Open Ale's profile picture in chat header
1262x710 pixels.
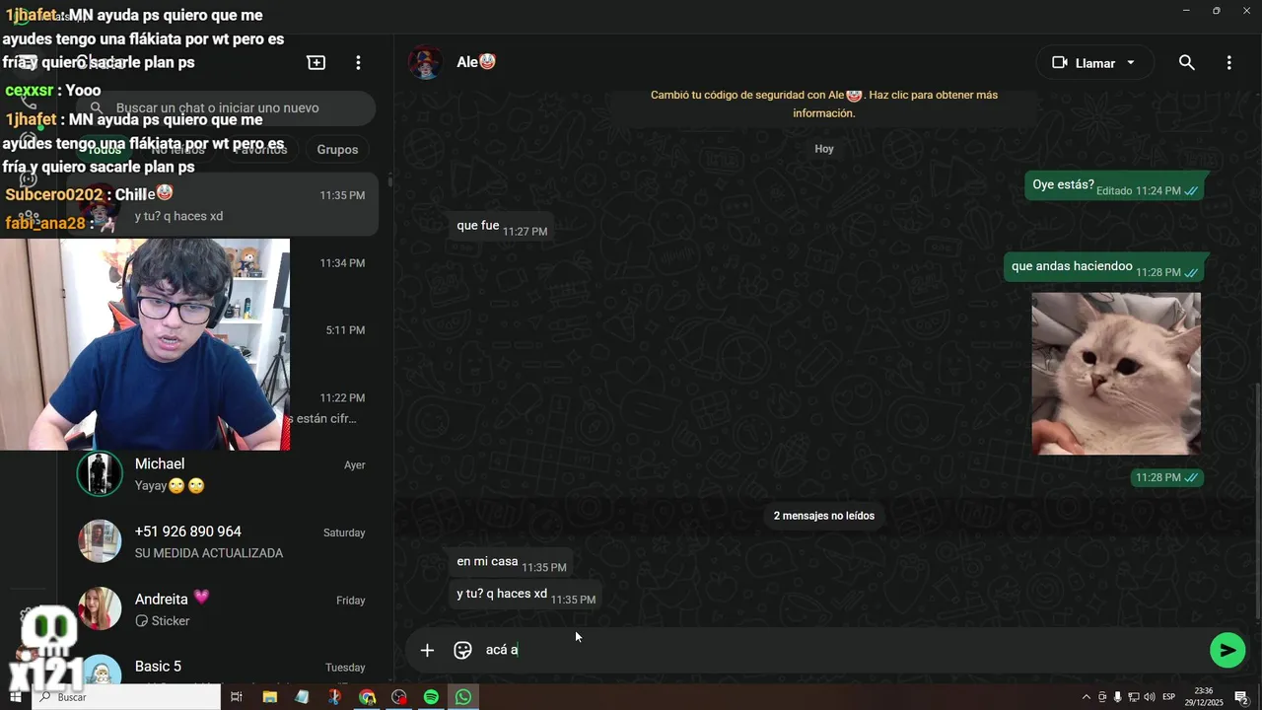pyautogui.click(x=425, y=62)
